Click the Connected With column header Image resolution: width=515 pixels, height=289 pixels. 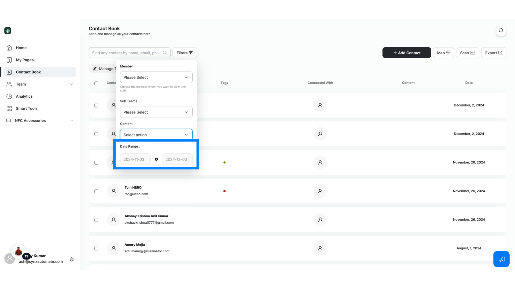(x=320, y=83)
